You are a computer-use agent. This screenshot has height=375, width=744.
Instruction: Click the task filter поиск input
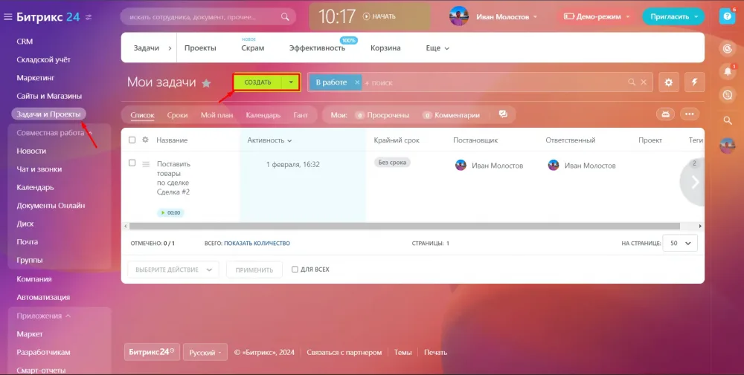493,82
